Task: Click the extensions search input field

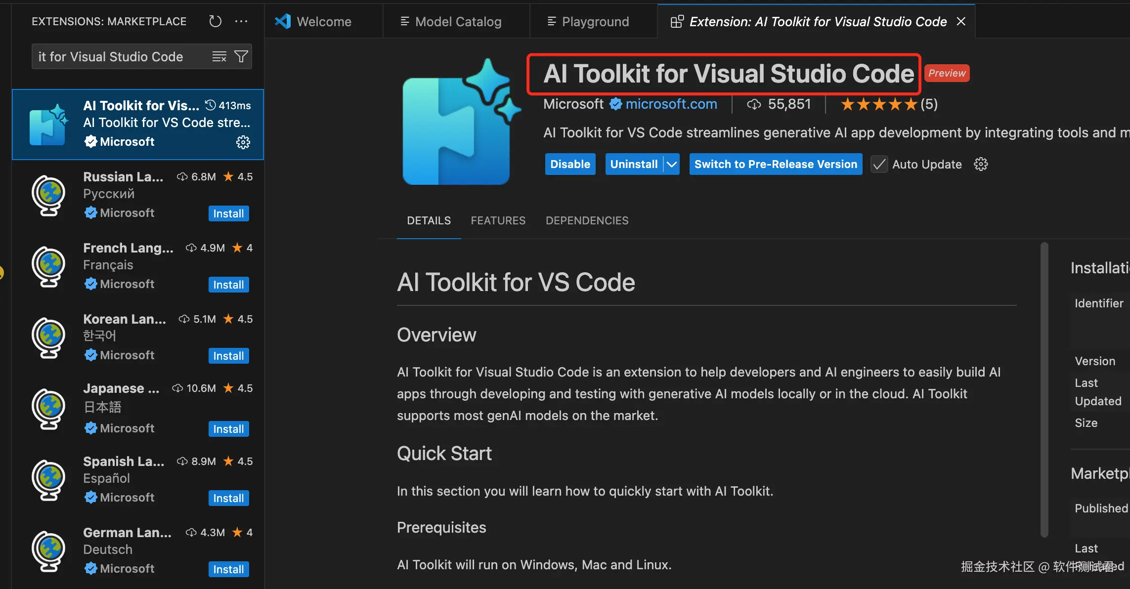Action: point(121,57)
